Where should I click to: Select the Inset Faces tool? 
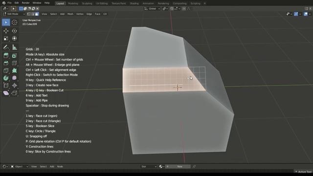14,55
